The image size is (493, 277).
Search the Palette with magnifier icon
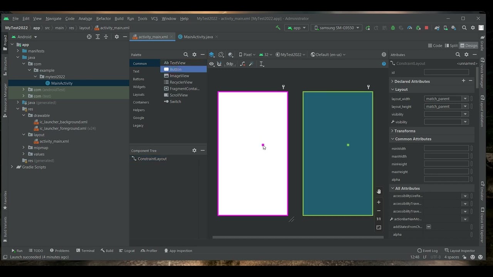pos(186,55)
